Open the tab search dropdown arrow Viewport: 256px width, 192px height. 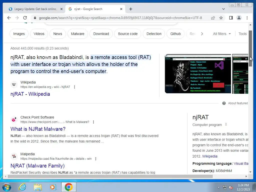[x=223, y=9]
